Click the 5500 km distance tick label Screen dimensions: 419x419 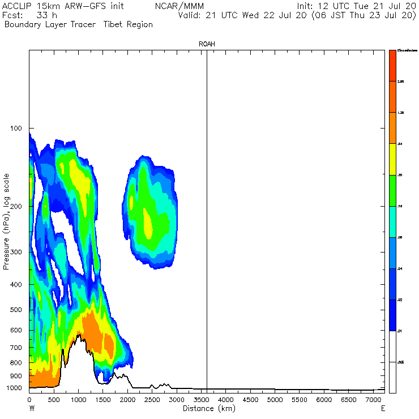(300, 400)
